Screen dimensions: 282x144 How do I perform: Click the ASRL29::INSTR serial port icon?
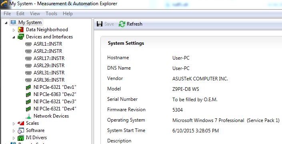pos(28,66)
